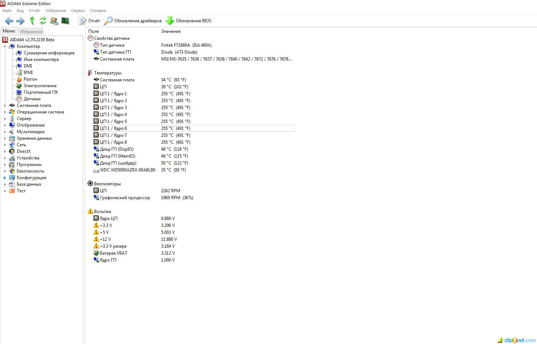Expand the Операционная система tree node
The image size is (537, 344).
point(5,112)
